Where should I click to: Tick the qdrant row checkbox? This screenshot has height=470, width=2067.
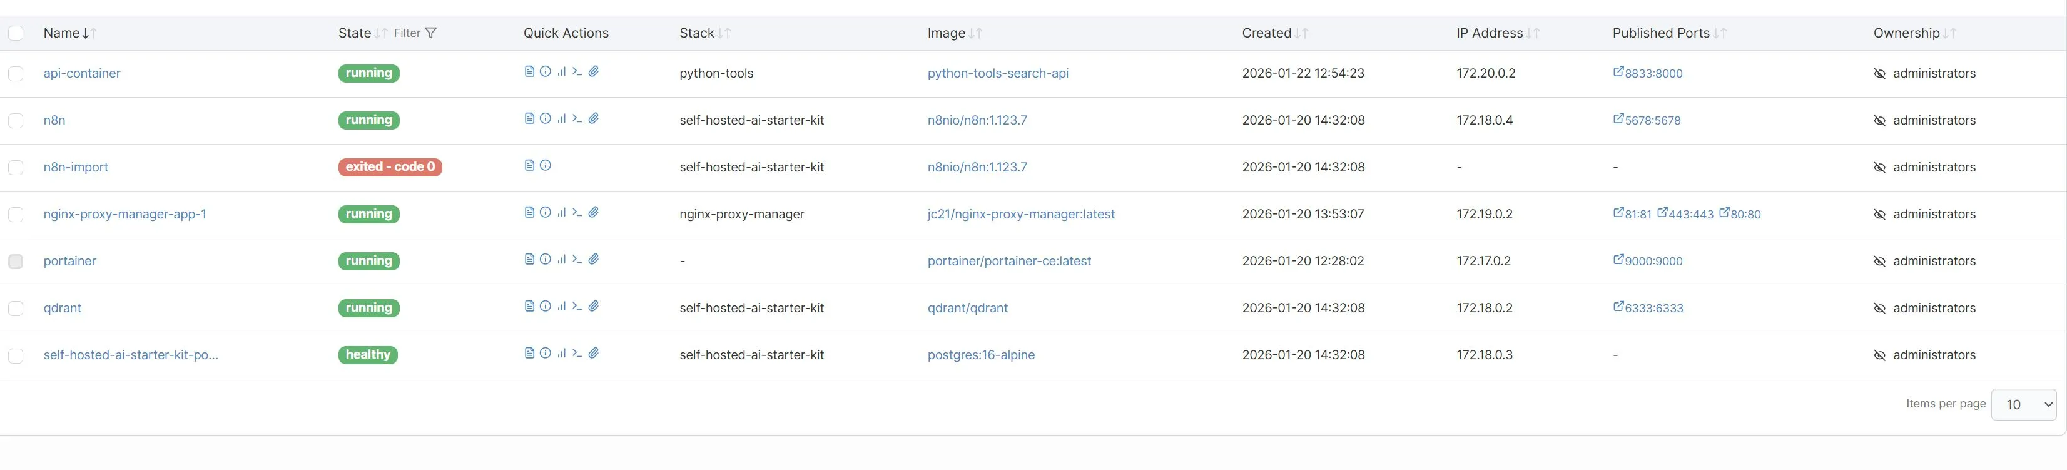[16, 309]
